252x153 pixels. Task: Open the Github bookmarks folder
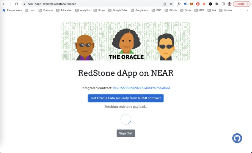(x=171, y=10)
